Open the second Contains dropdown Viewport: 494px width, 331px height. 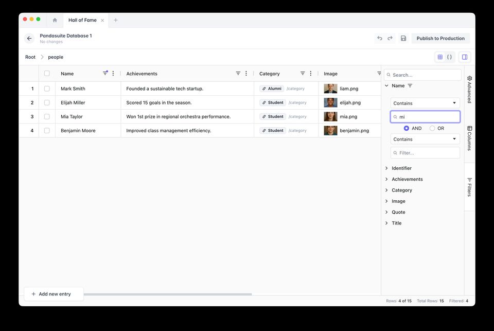pyautogui.click(x=425, y=139)
